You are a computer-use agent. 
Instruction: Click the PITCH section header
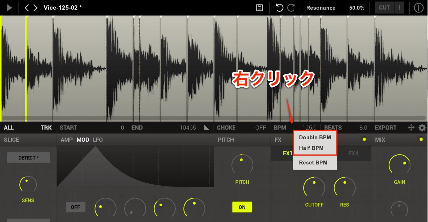(x=226, y=140)
